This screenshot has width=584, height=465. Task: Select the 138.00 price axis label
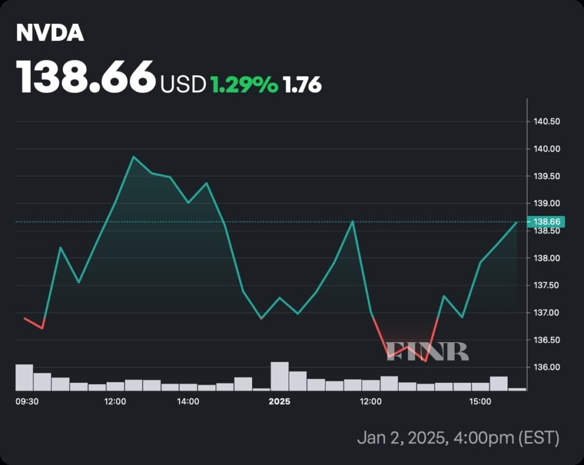pos(546,258)
